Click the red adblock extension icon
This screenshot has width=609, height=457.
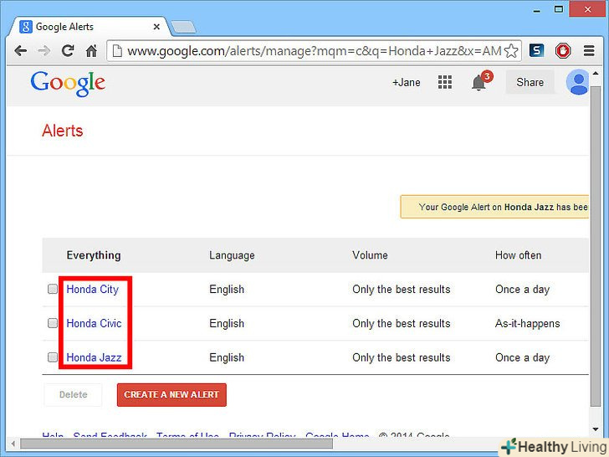click(x=563, y=50)
